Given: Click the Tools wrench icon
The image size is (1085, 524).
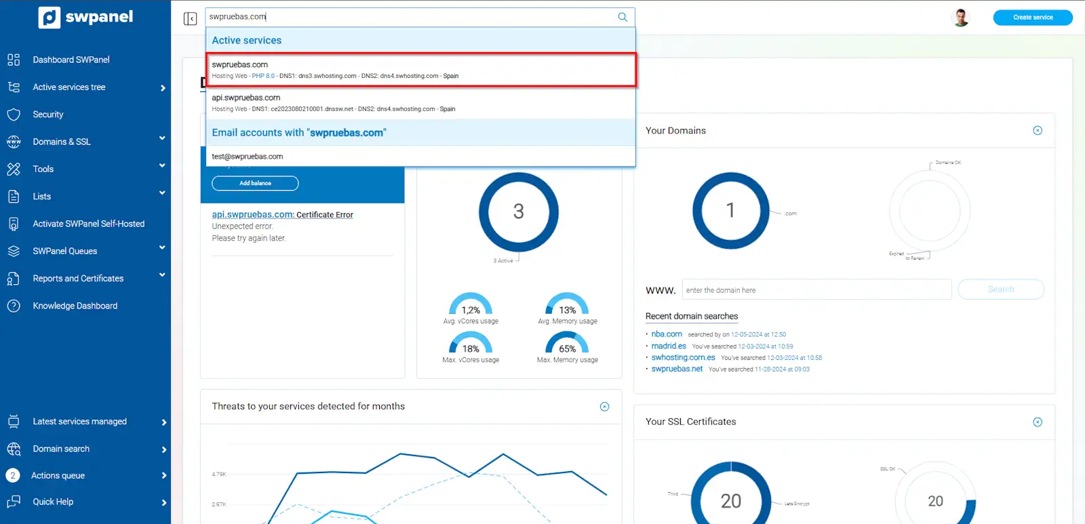Looking at the screenshot, I should (14, 169).
